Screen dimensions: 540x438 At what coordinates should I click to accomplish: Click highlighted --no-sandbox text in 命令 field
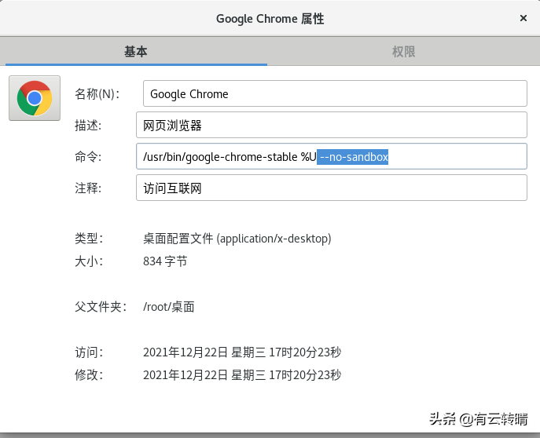[x=354, y=157]
